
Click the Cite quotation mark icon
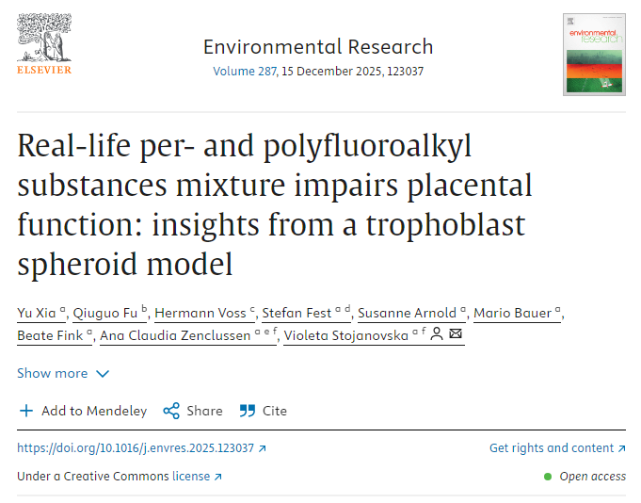[248, 411]
